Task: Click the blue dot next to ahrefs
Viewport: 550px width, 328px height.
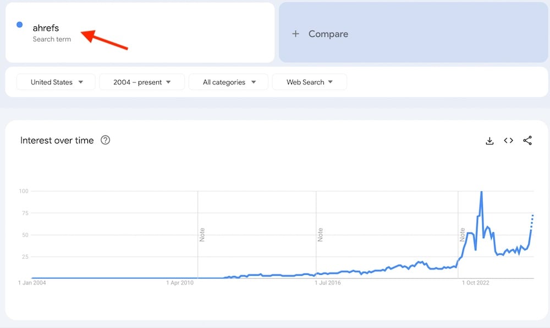Action: click(x=20, y=25)
